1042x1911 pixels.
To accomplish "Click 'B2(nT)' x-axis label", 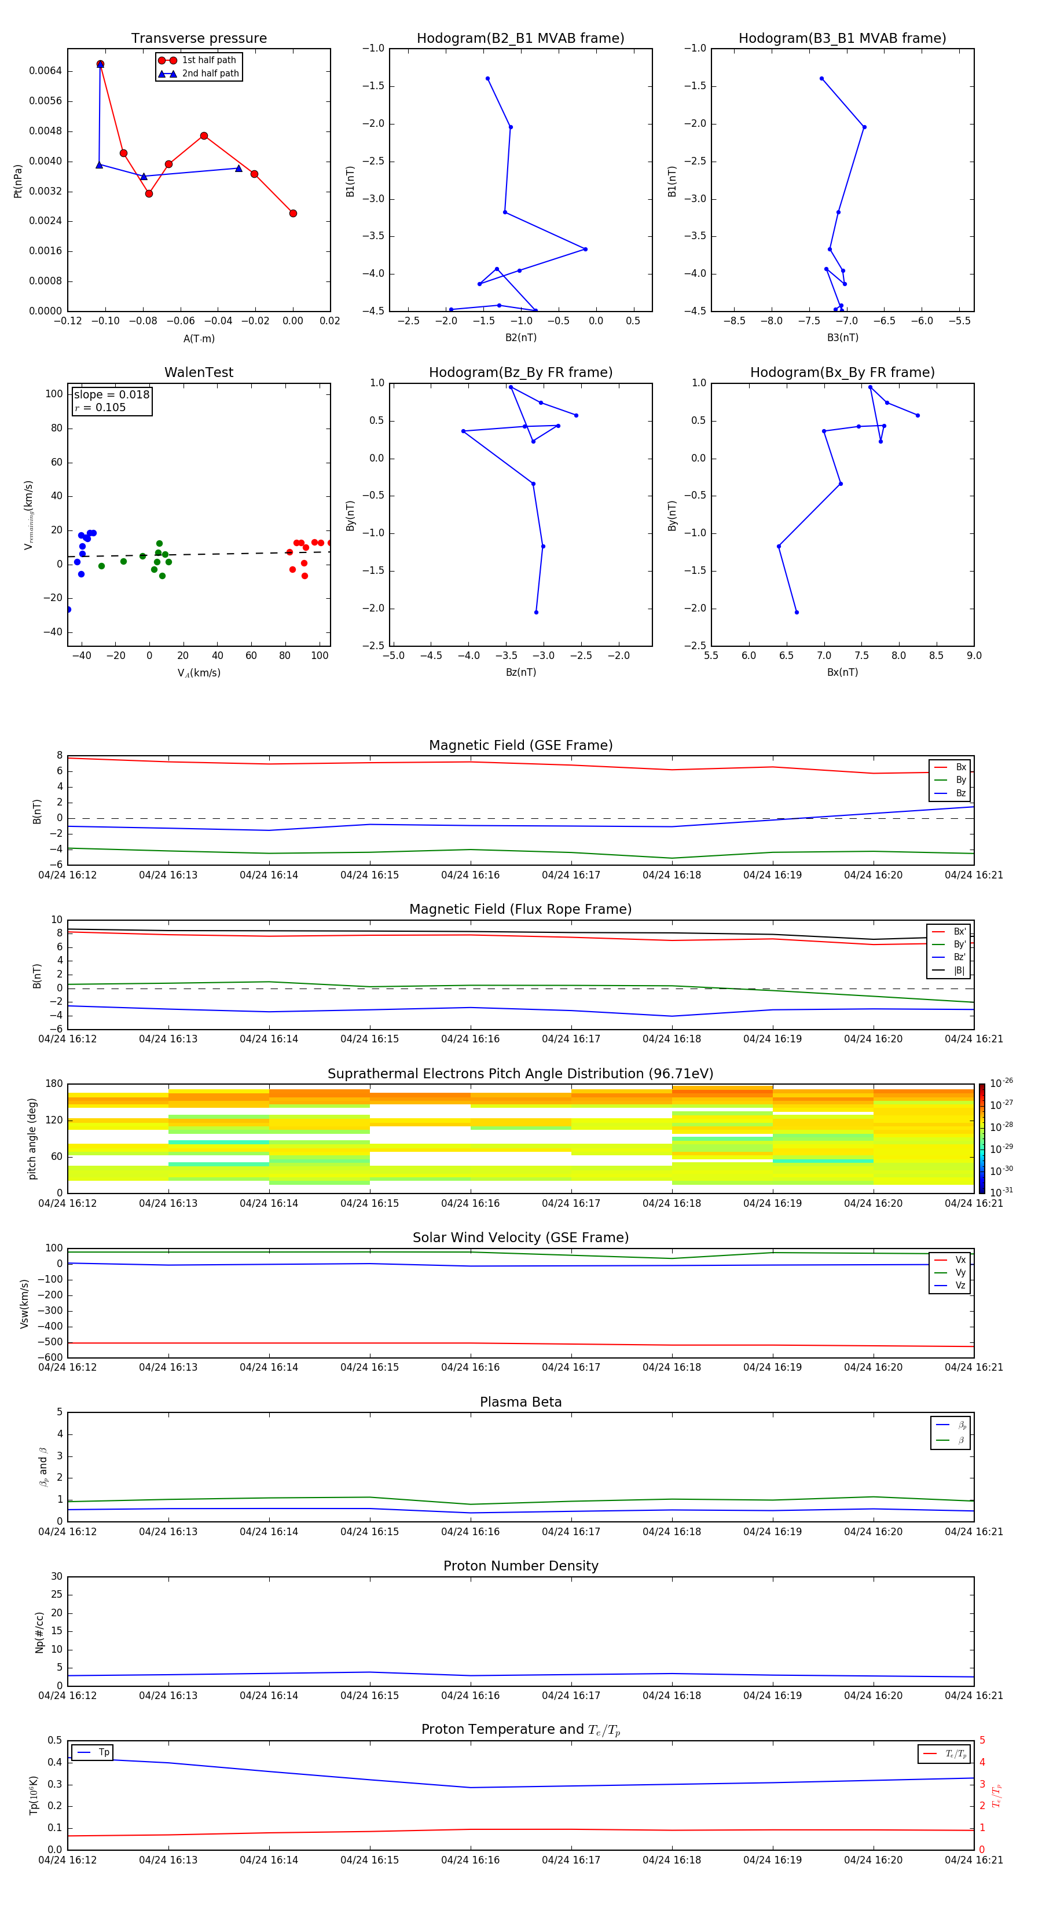I will tap(520, 338).
